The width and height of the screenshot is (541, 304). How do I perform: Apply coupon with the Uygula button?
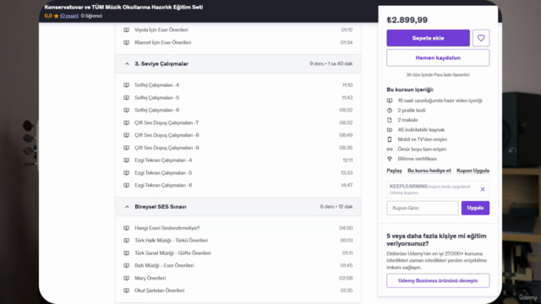coord(475,208)
